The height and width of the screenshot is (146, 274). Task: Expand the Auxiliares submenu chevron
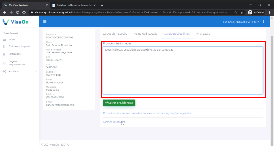(36, 71)
